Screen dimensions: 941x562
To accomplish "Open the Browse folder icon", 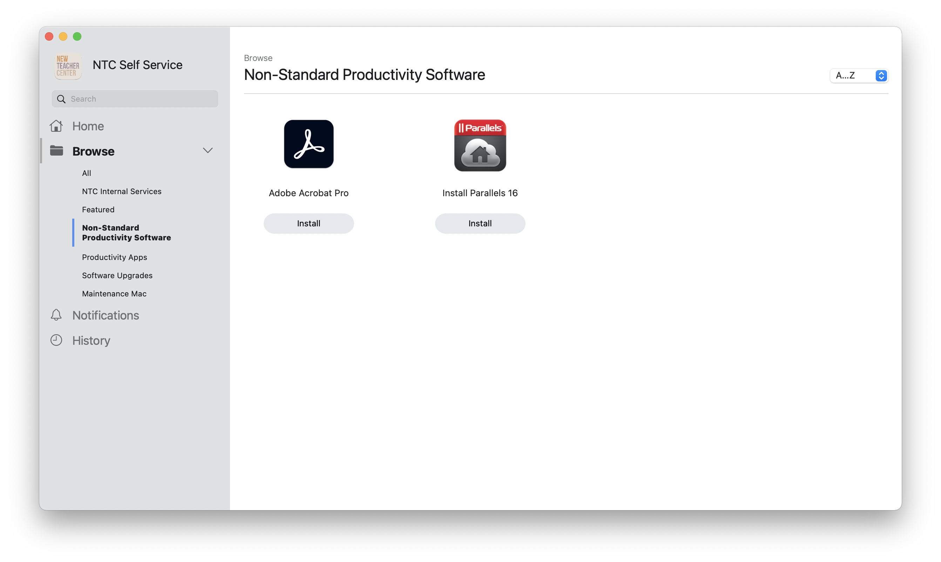I will 57,150.
